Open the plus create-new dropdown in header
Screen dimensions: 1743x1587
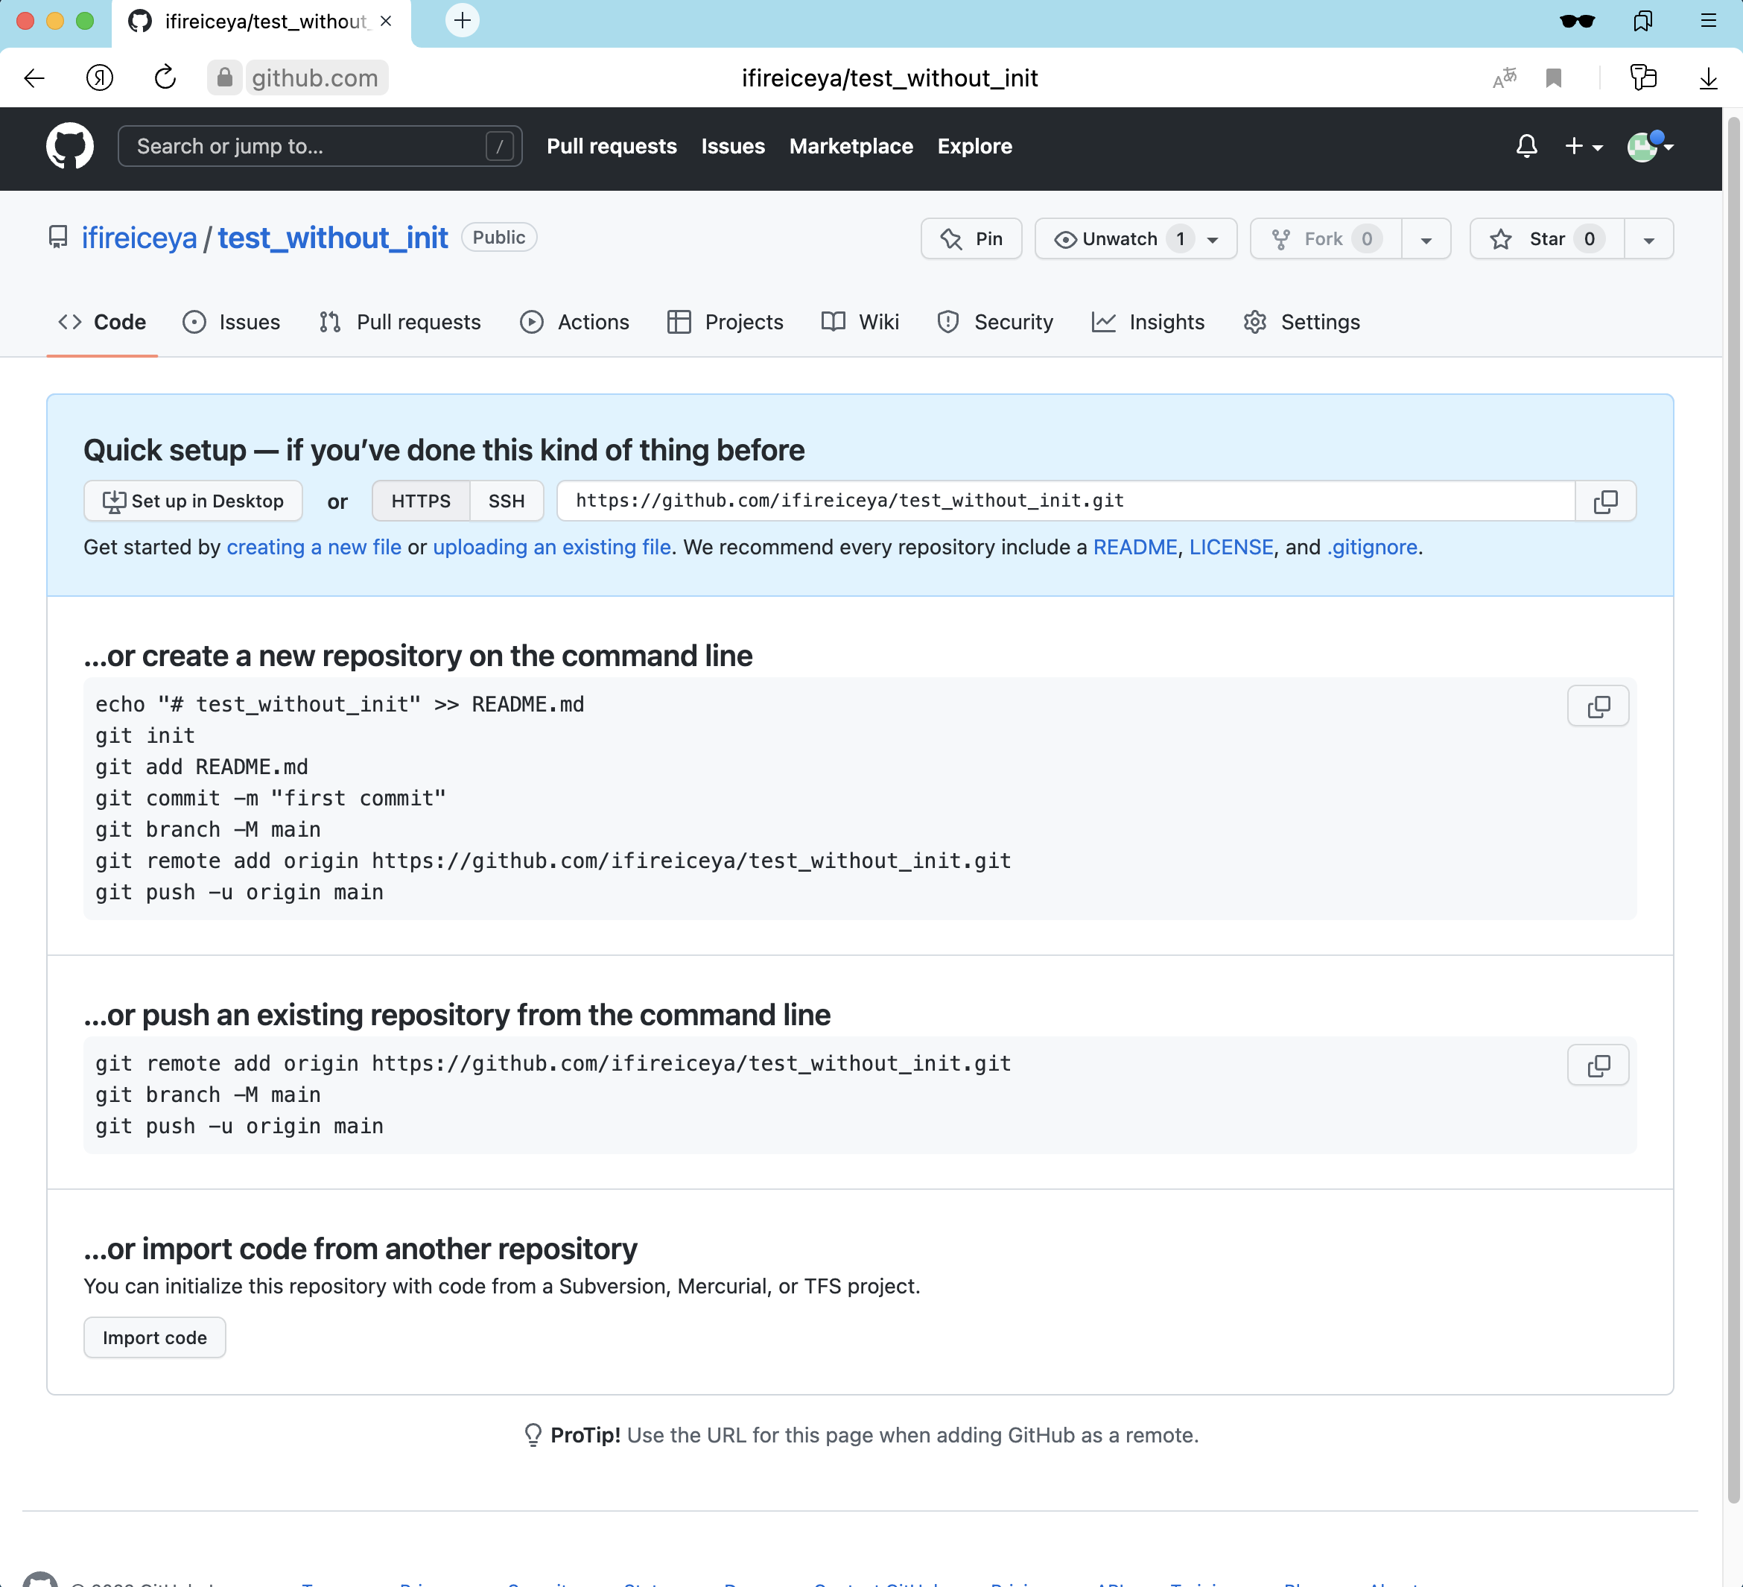pyautogui.click(x=1583, y=146)
